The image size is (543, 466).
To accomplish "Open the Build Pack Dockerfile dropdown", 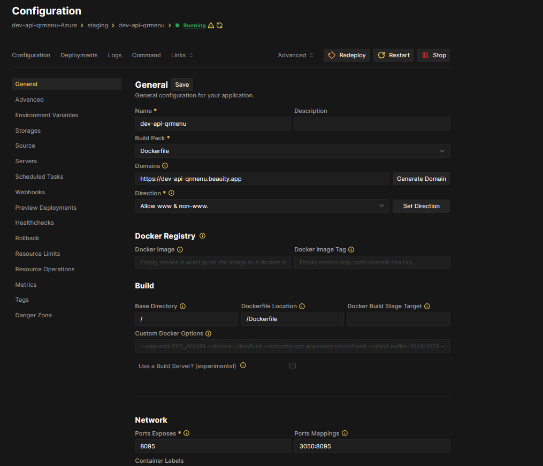I will (x=292, y=151).
